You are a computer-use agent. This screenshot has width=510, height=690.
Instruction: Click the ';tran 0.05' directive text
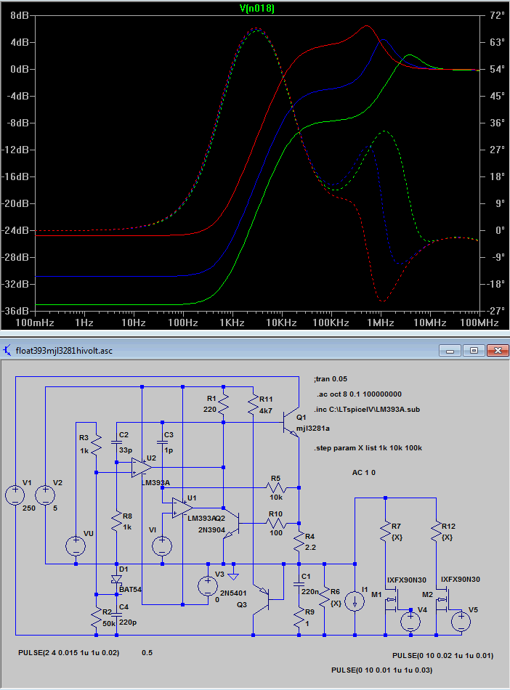[x=331, y=379]
